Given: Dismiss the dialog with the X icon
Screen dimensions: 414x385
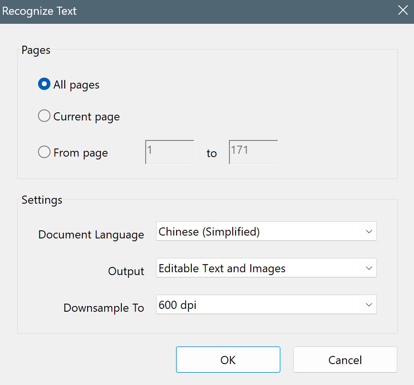Looking at the screenshot, I should [403, 10].
